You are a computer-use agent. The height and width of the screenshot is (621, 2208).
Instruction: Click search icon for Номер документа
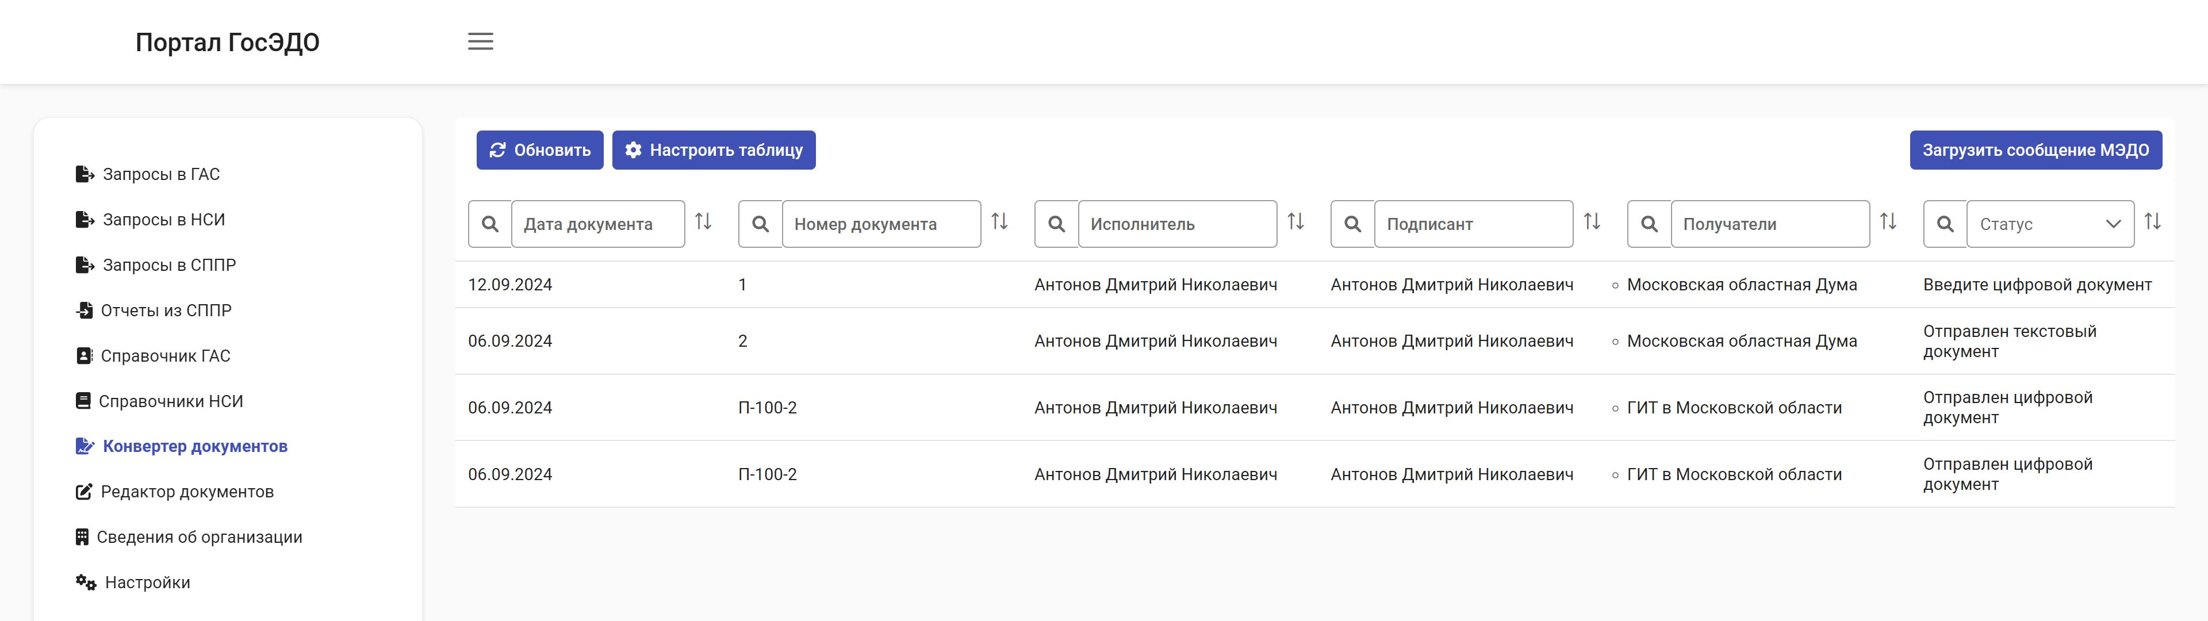point(760,224)
